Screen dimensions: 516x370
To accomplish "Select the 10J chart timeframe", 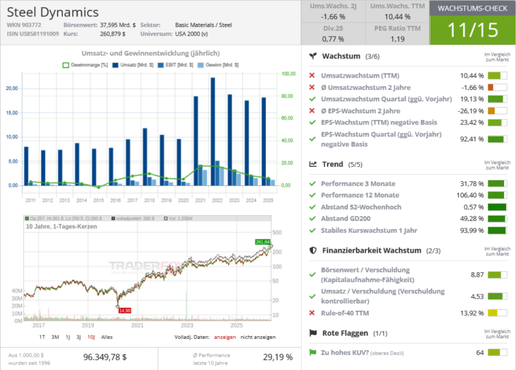I will 91,337.
